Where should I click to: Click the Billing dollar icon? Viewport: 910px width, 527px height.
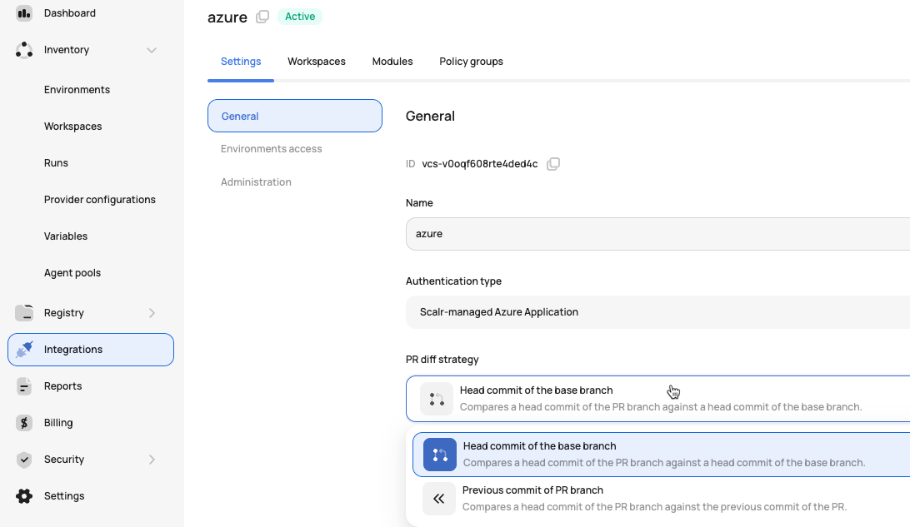24,423
